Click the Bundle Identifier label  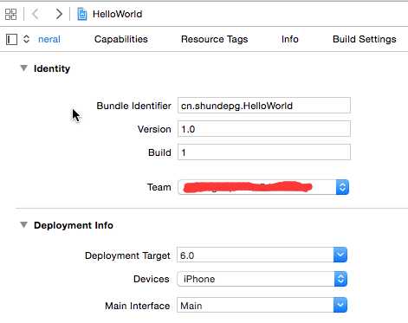[x=133, y=106]
